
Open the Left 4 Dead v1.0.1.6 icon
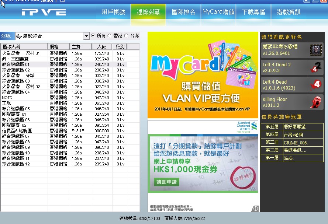(316, 85)
